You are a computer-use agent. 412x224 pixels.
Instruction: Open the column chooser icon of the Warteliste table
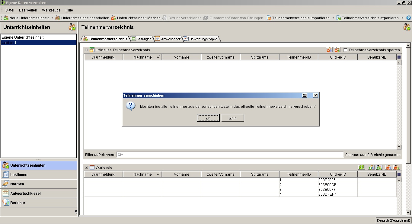[399, 174]
